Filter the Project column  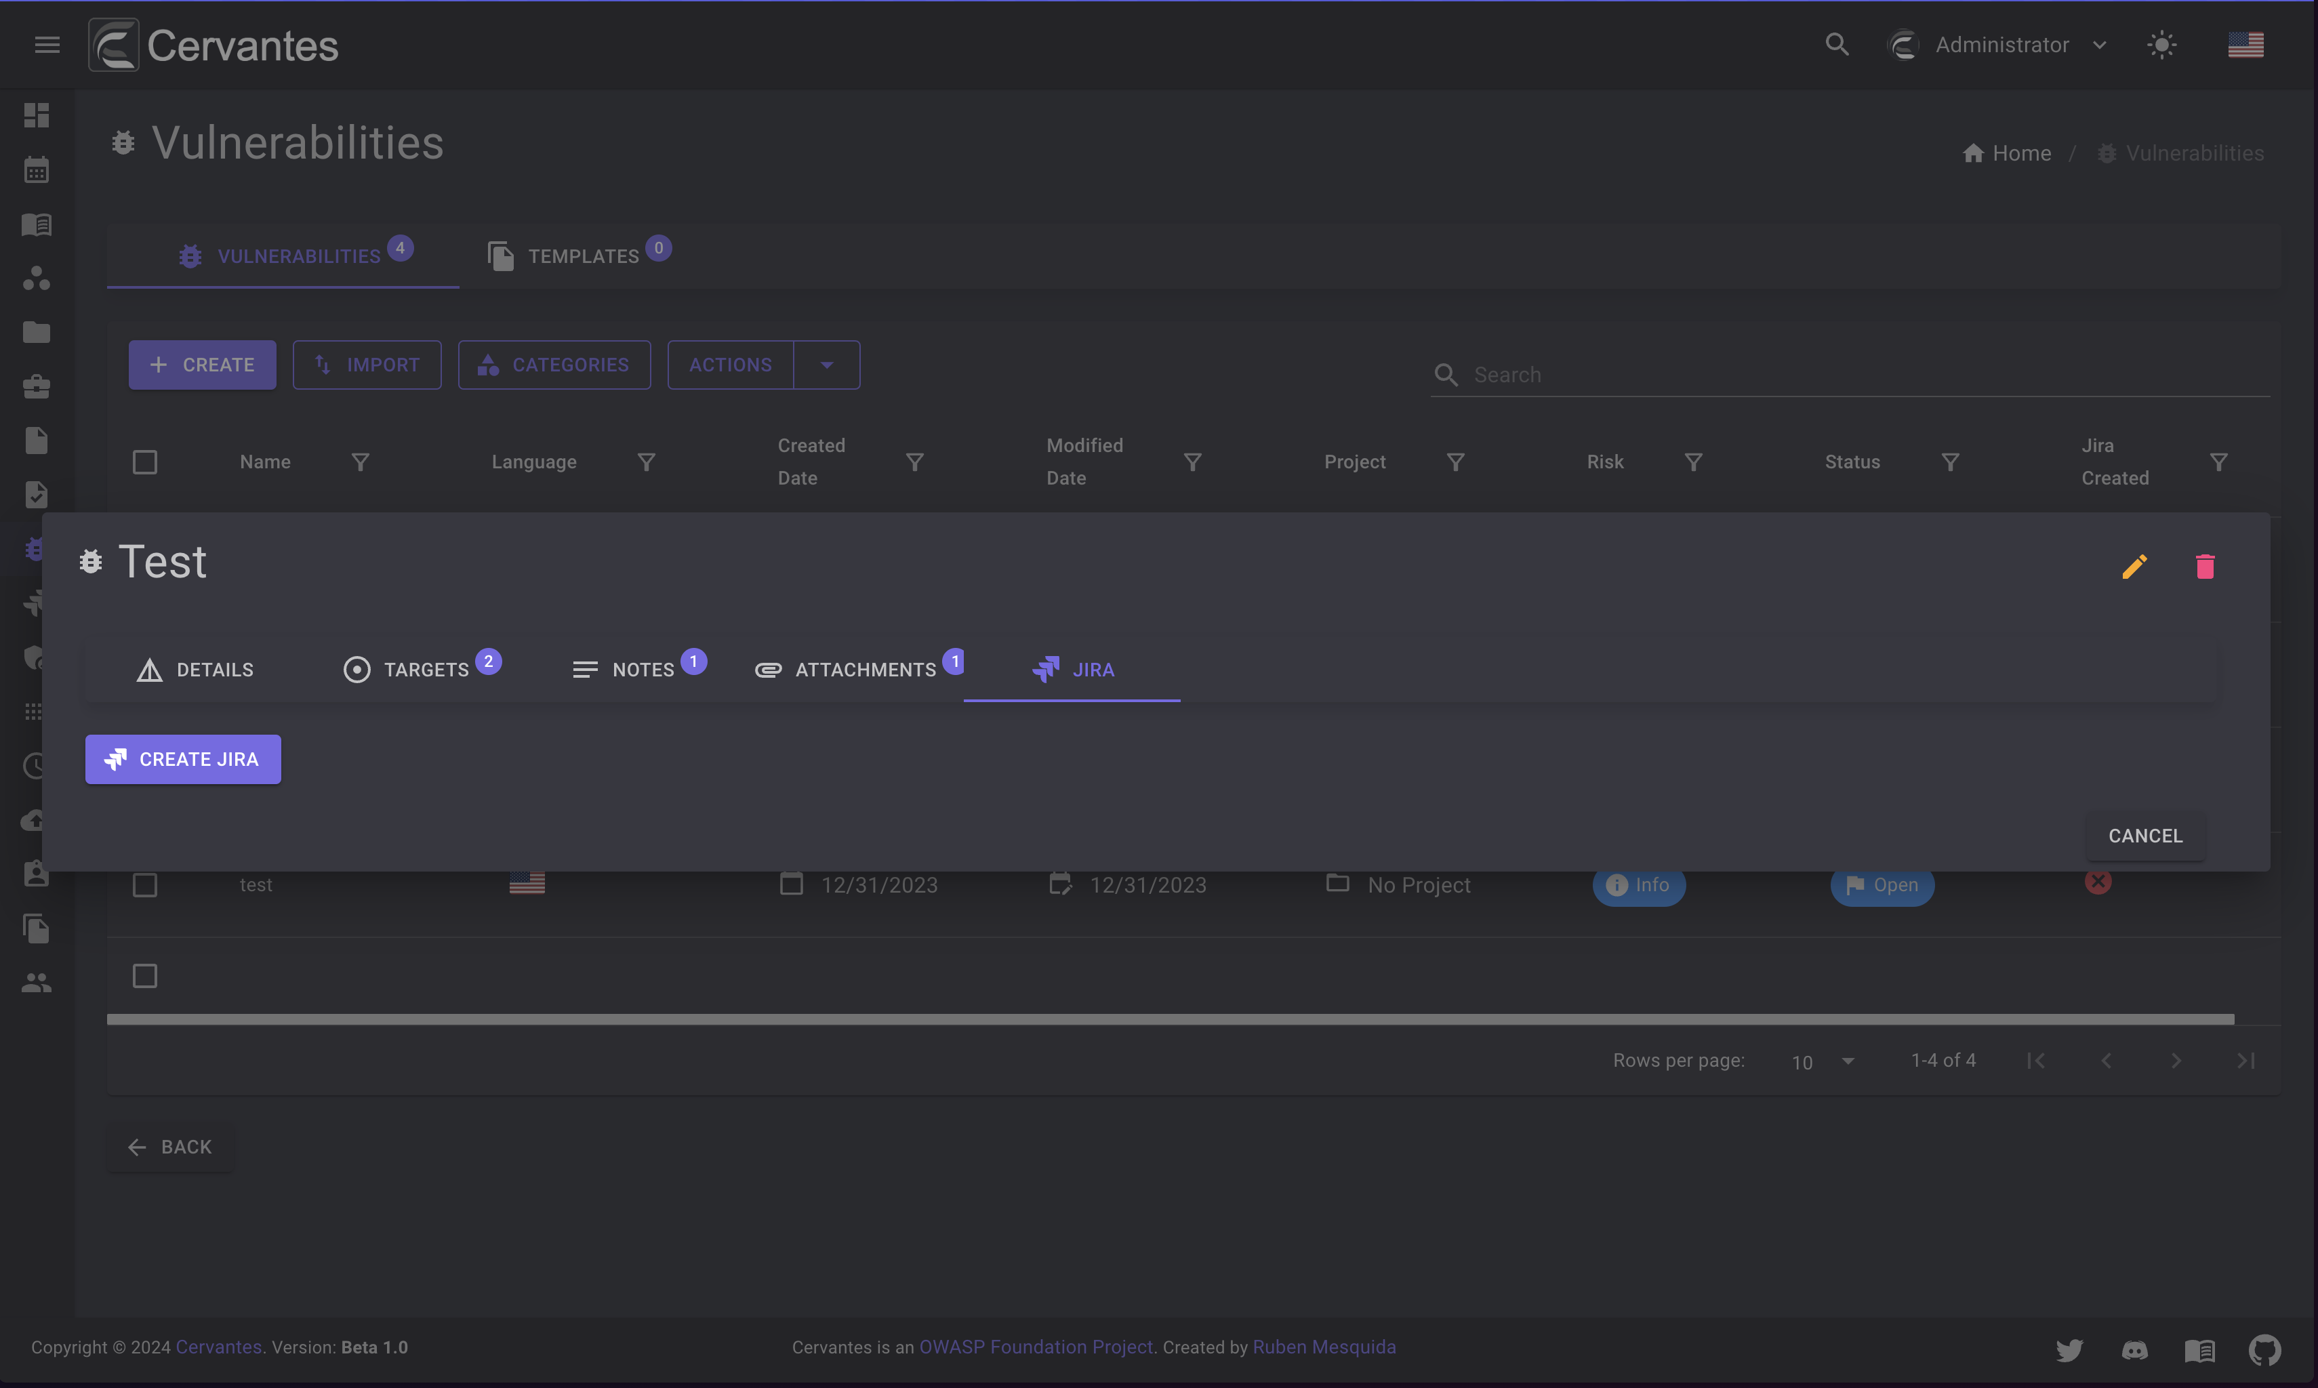[x=1456, y=462]
